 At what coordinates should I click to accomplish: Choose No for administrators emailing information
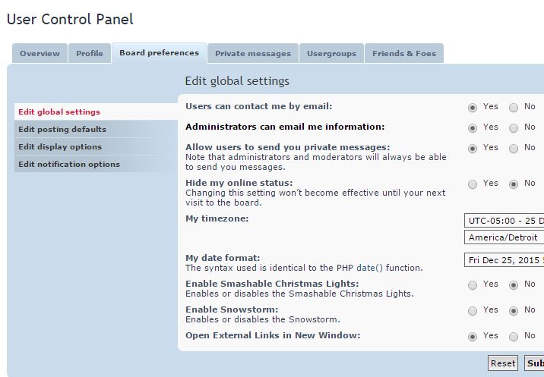point(514,128)
